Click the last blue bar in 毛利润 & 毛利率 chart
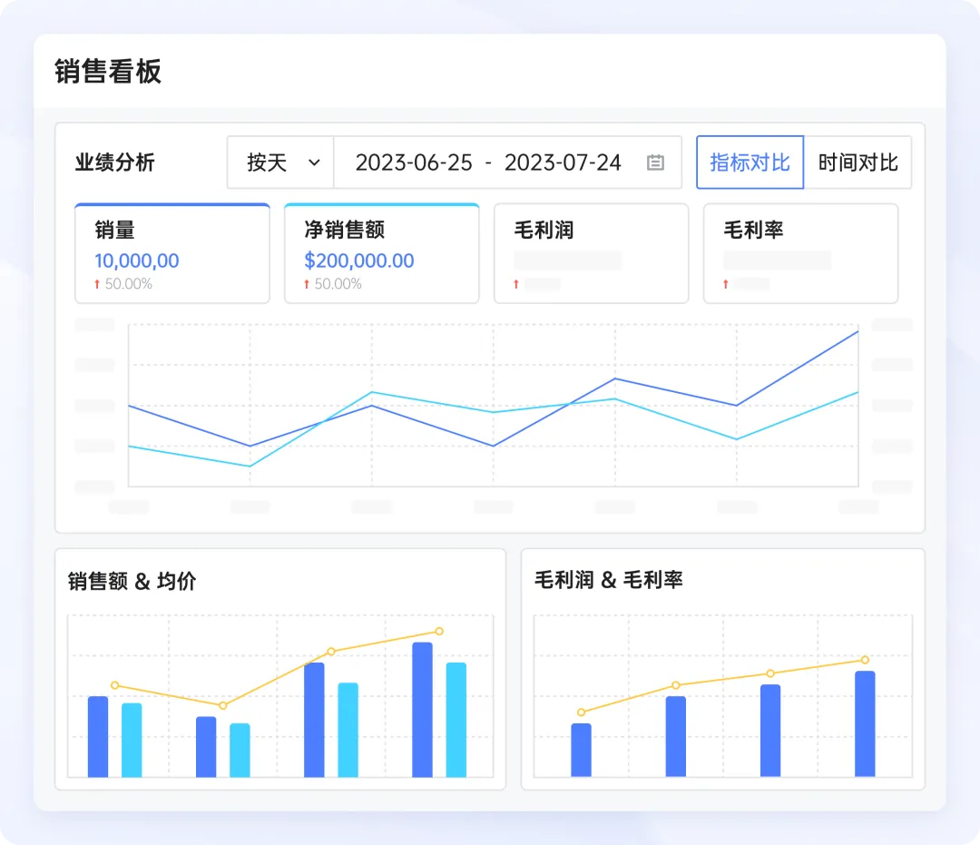 coord(865,723)
